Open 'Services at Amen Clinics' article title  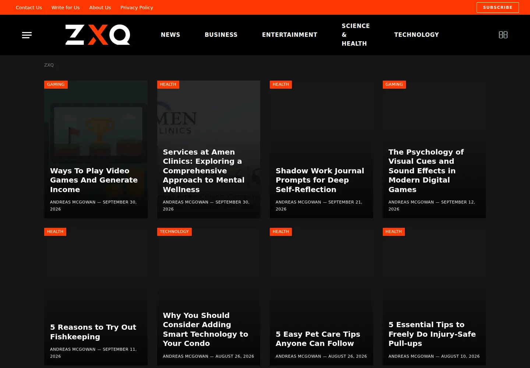pos(204,171)
